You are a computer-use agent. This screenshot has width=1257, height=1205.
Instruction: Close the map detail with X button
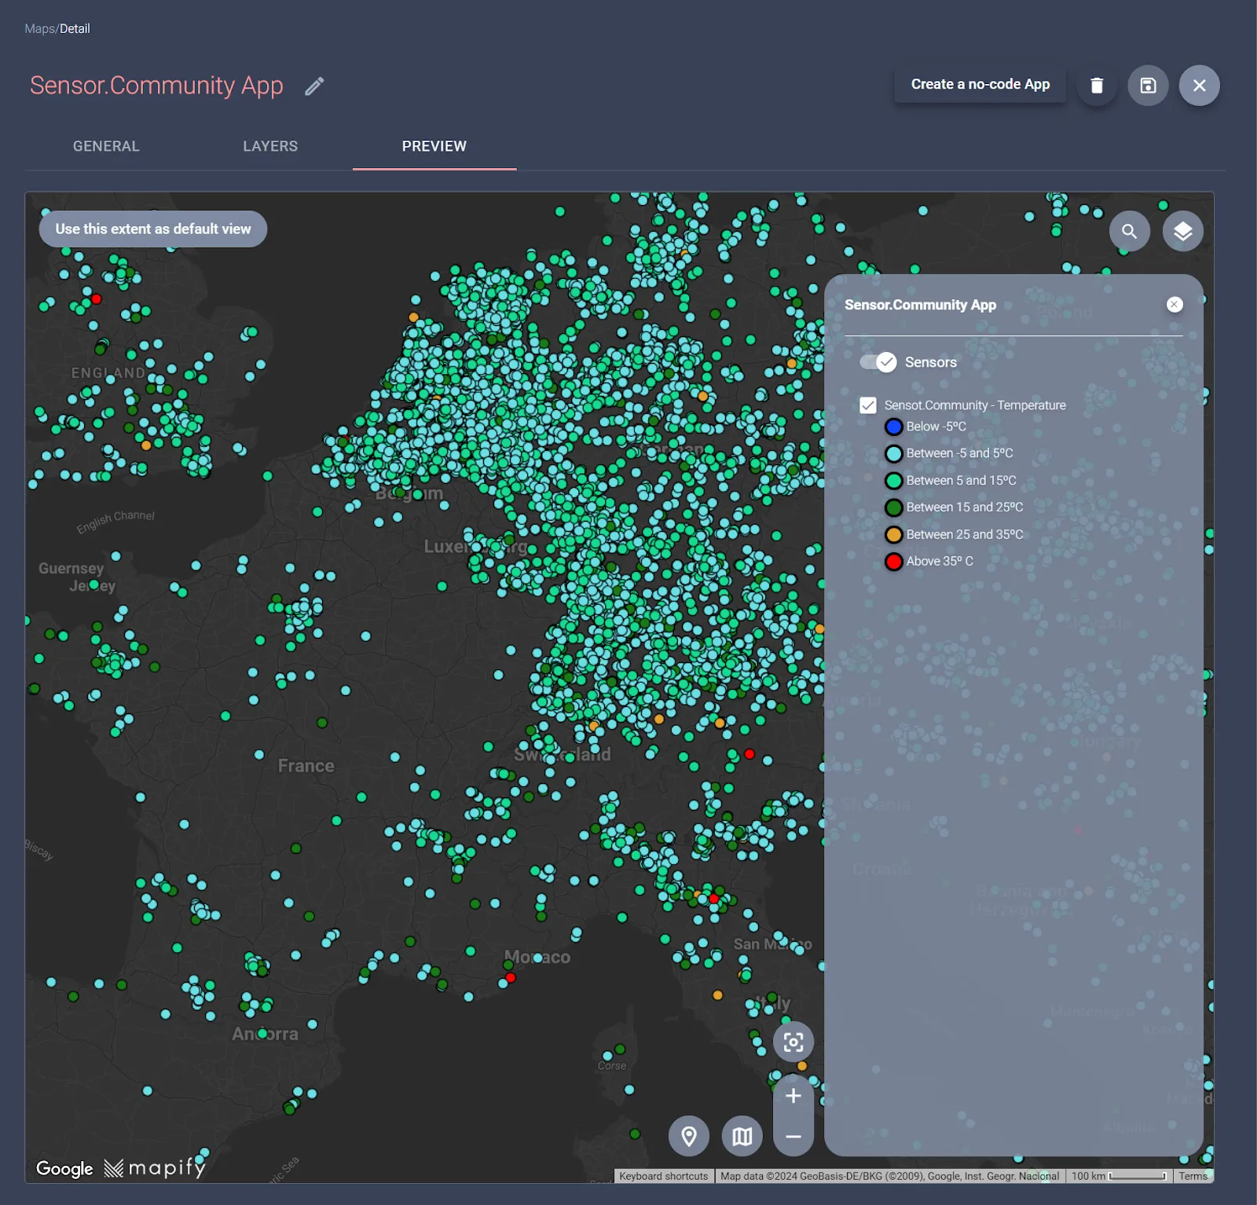(1199, 85)
